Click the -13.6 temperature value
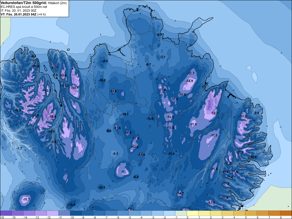The width and height of the screenshot is (292, 219). click(x=63, y=75)
